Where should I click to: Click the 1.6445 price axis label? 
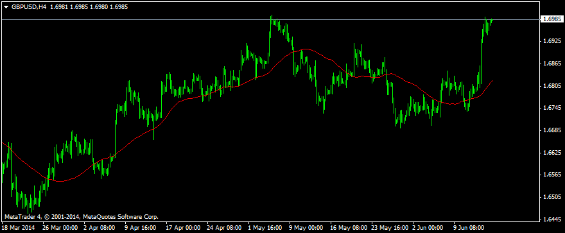[x=552, y=220]
